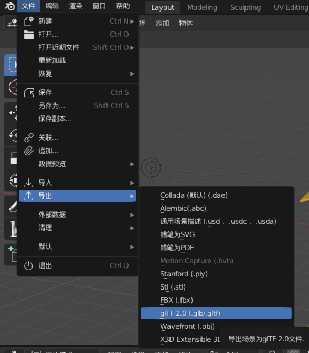This screenshot has height=353, width=309.
Task: Choose 另存为... save as entry
Action: [x=78, y=105]
